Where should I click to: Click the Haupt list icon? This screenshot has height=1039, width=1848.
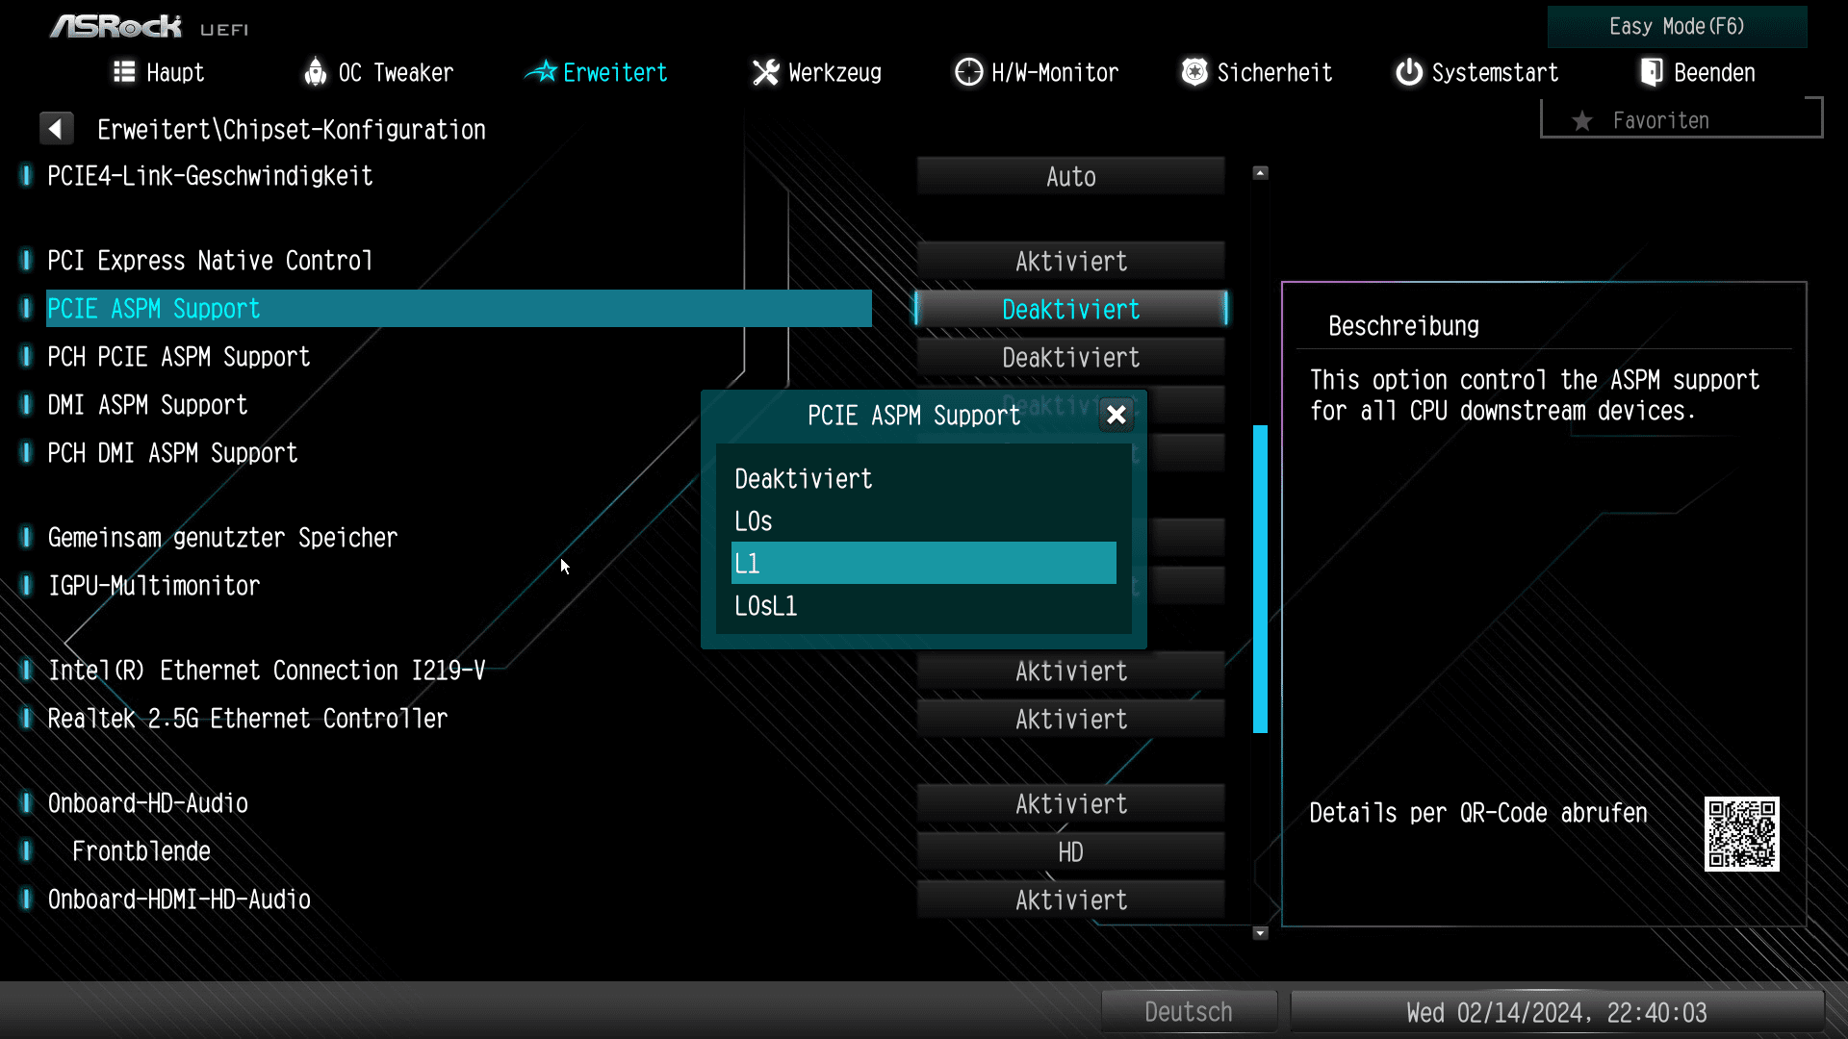point(124,72)
